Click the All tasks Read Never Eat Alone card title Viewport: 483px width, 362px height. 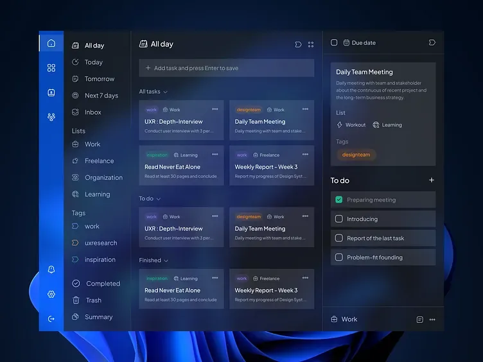(x=172, y=167)
